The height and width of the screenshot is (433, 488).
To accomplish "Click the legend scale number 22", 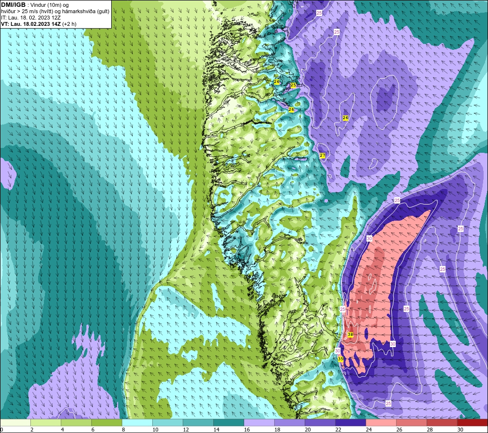I will (338, 430).
